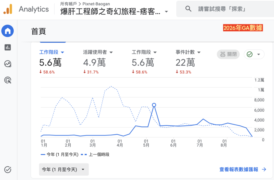Open the Home icon in sidebar
The height and width of the screenshot is (180, 274).
pos(7,31)
